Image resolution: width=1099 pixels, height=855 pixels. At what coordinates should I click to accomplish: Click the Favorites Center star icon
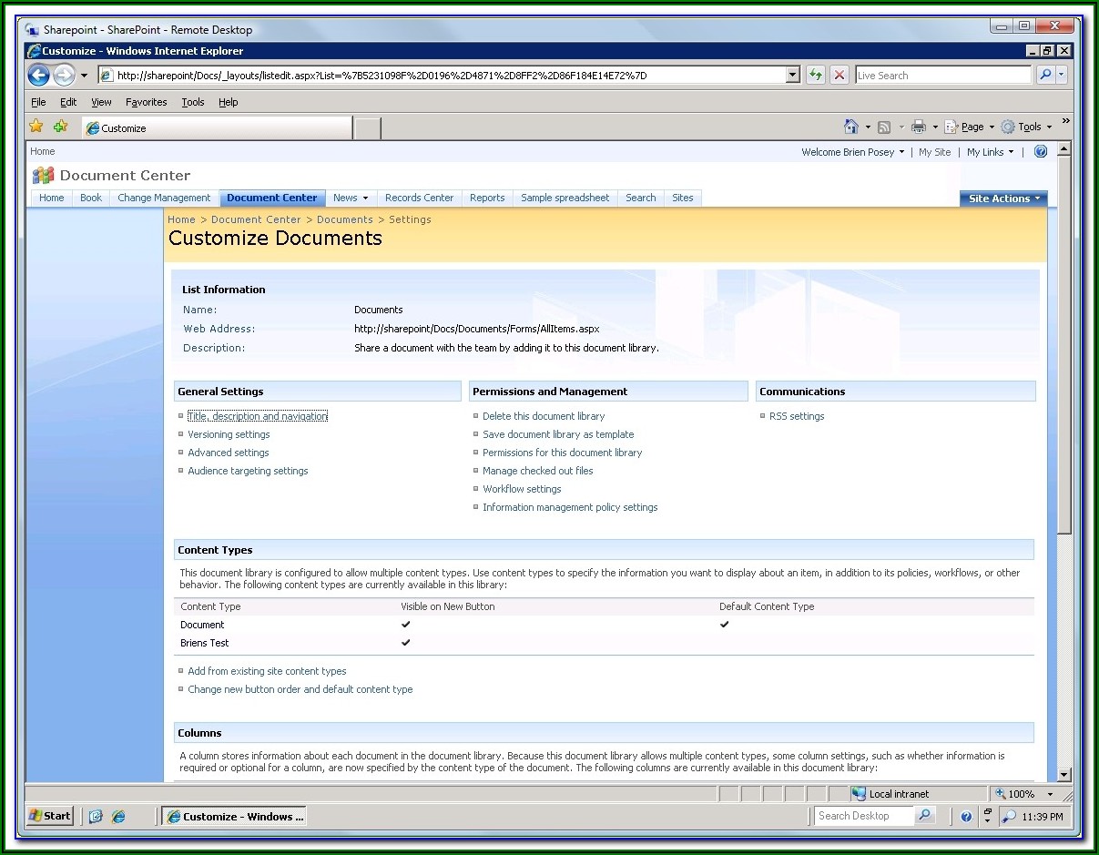pos(36,127)
